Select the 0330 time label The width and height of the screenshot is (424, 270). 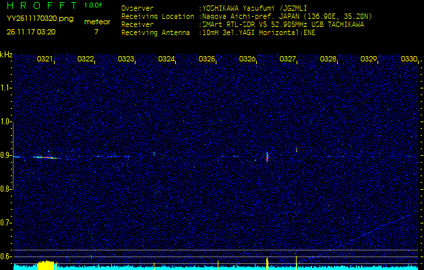tap(409, 59)
